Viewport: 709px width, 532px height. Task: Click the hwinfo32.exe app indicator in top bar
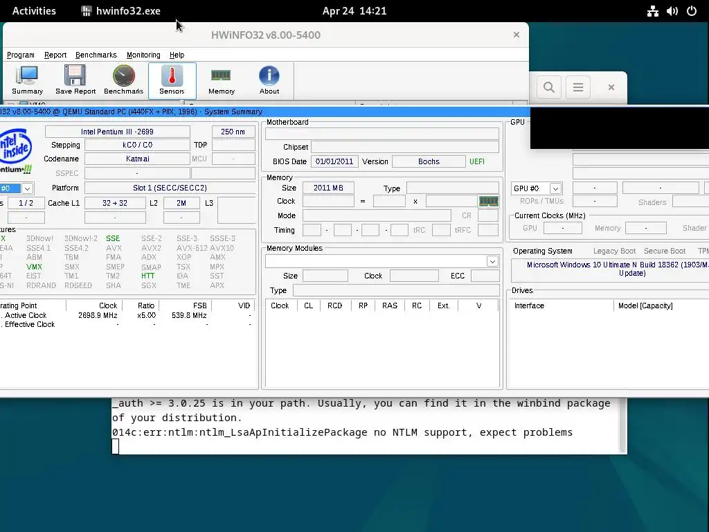(120, 11)
